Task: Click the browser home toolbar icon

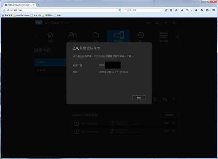Action: pyautogui.click(x=176, y=10)
